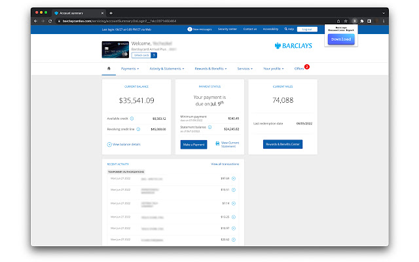Viewport: 419px width, 262px height.
Task: Click the card count badge showing 3
Action: 154,55
